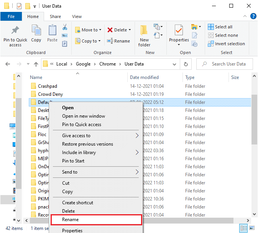Choose Open in new window

pos(96,116)
